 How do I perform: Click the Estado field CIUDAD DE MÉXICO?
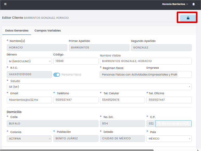(x=122, y=139)
